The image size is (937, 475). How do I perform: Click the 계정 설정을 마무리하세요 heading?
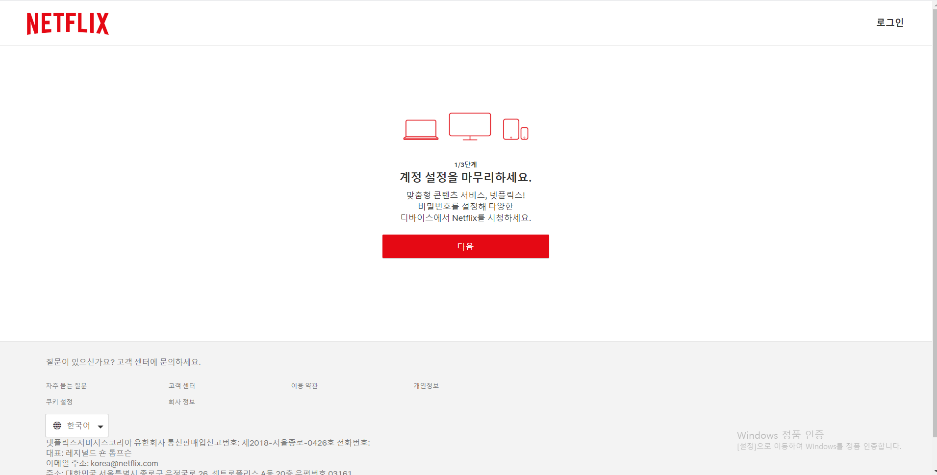click(465, 177)
